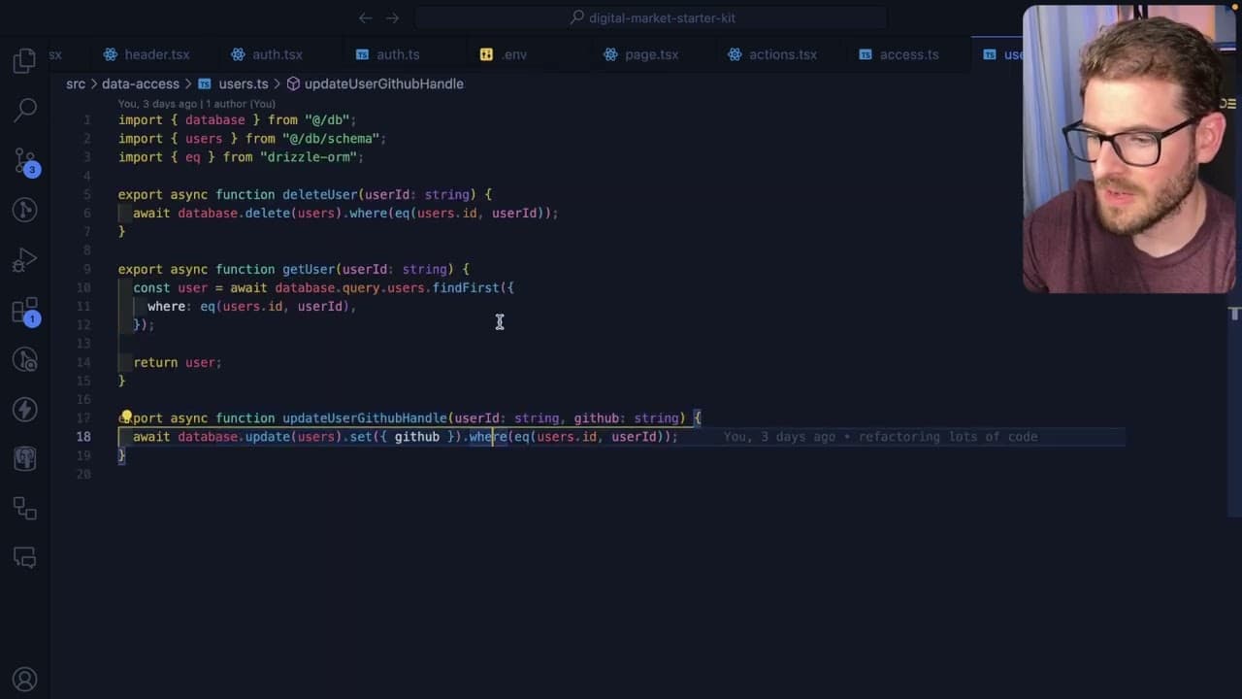Open Source Control with 3 pending changes
Screen dimensions: 1242x699
(25, 161)
